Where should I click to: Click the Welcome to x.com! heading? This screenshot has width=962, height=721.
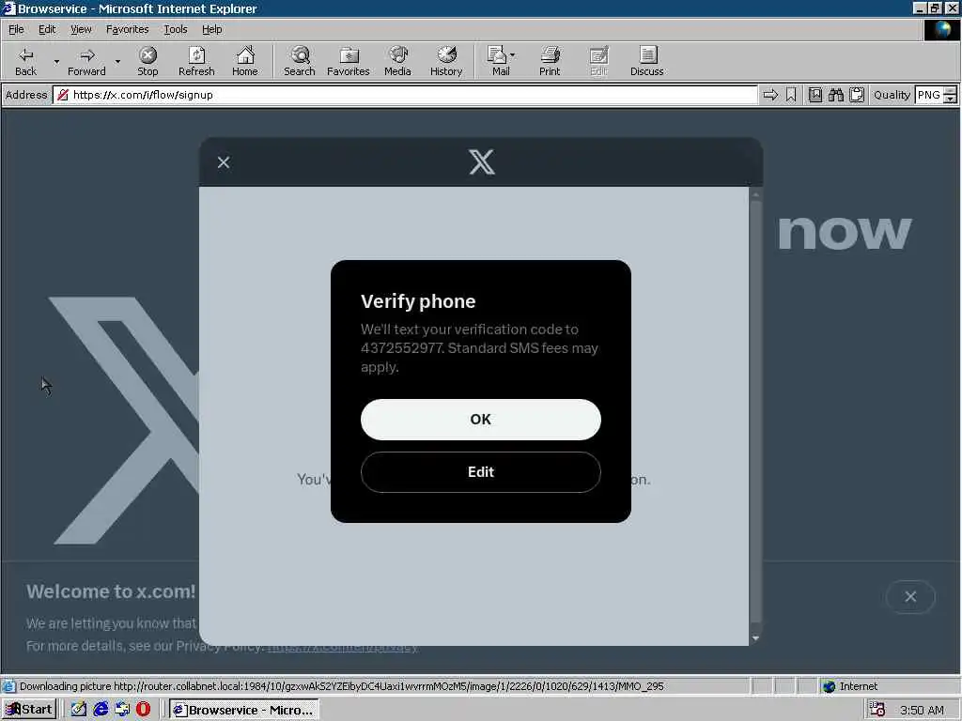pyautogui.click(x=111, y=591)
